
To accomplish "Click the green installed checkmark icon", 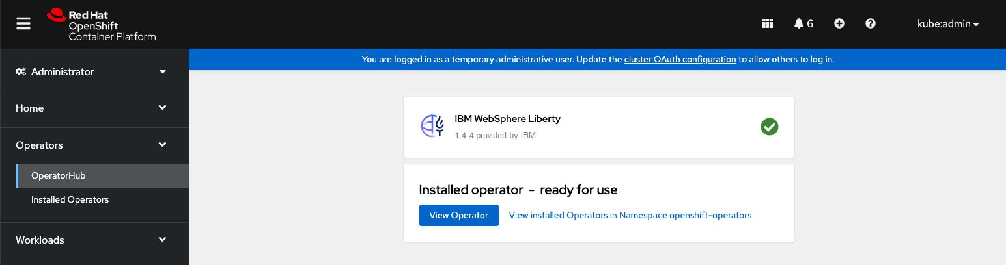I will coord(770,127).
